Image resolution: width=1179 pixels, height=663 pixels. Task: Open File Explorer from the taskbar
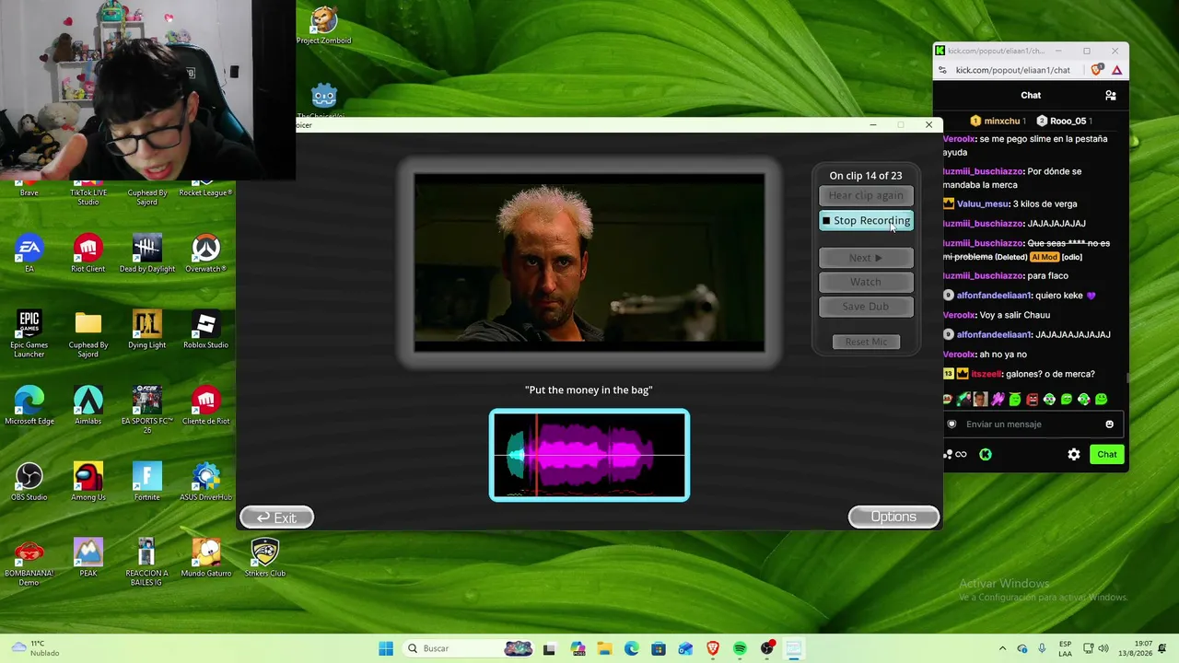coord(604,648)
